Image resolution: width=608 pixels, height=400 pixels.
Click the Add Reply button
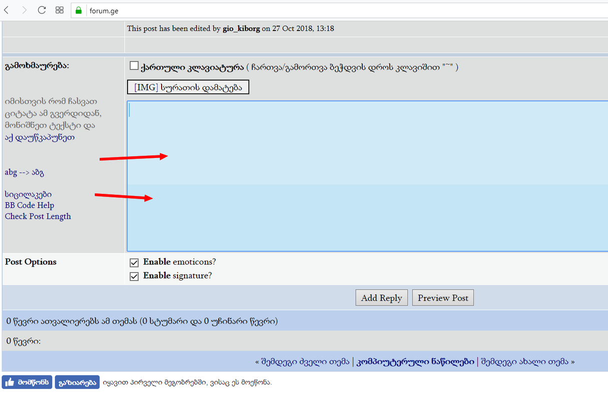click(381, 298)
